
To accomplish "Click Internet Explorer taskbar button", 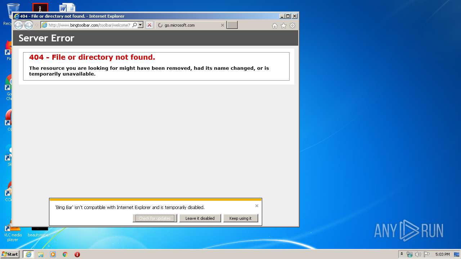I will 28,254.
